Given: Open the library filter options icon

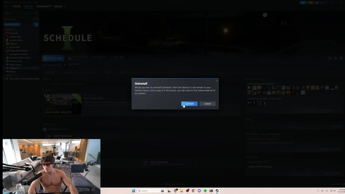Looking at the screenshot, I should pyautogui.click(x=36, y=25).
